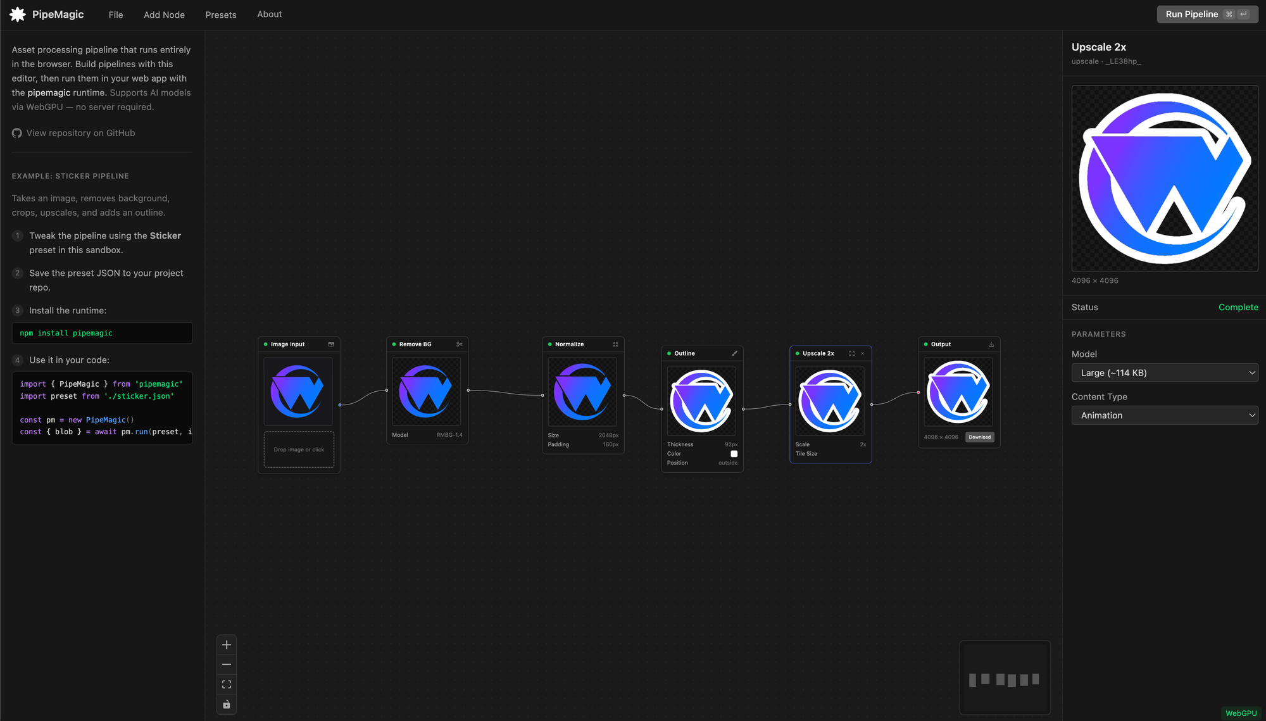Click the Complete status text
The width and height of the screenshot is (1266, 721).
tap(1238, 307)
